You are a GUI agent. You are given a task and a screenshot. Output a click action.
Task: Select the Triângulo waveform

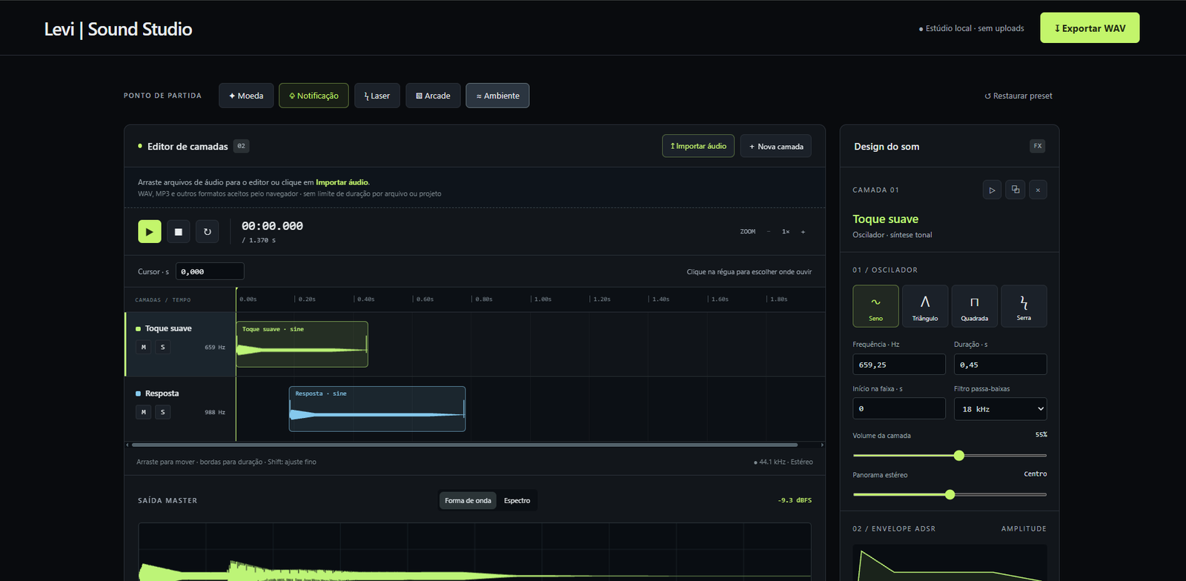point(925,306)
